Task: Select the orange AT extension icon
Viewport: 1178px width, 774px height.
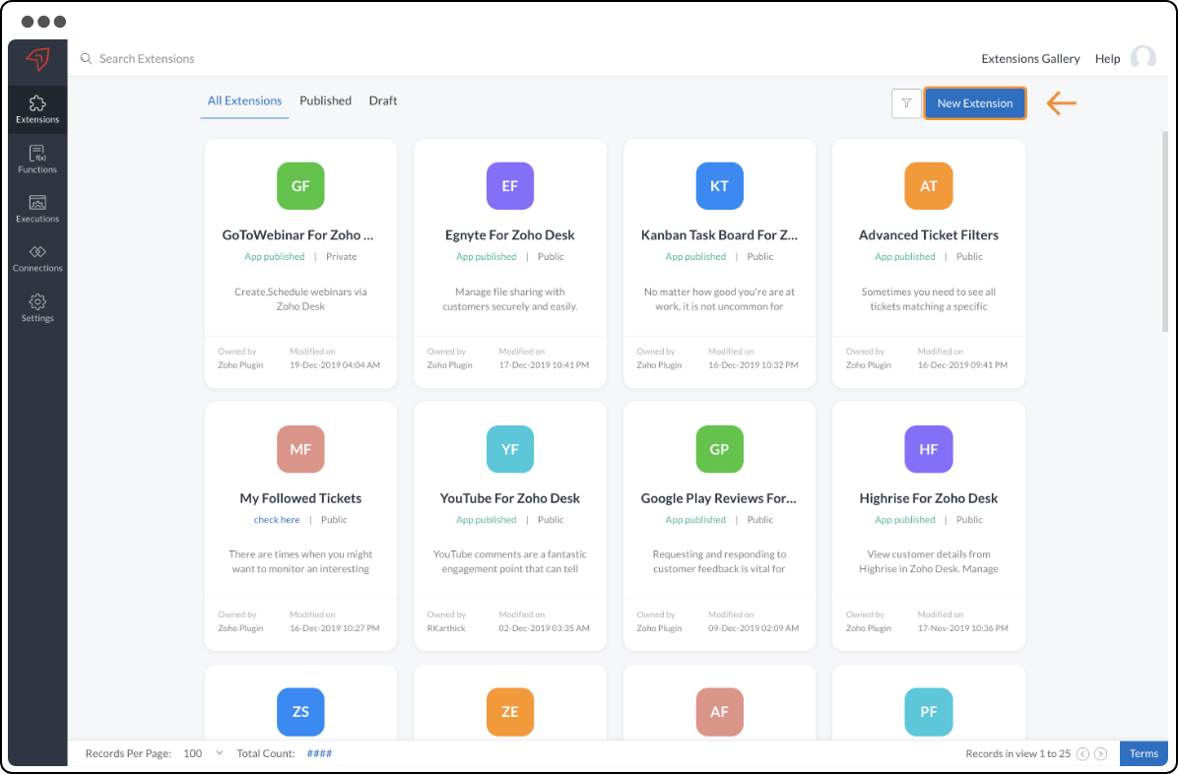Action: 929,185
